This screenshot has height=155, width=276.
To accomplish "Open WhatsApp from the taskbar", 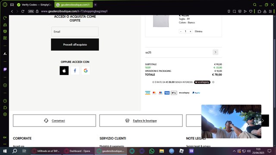I will [152, 151].
